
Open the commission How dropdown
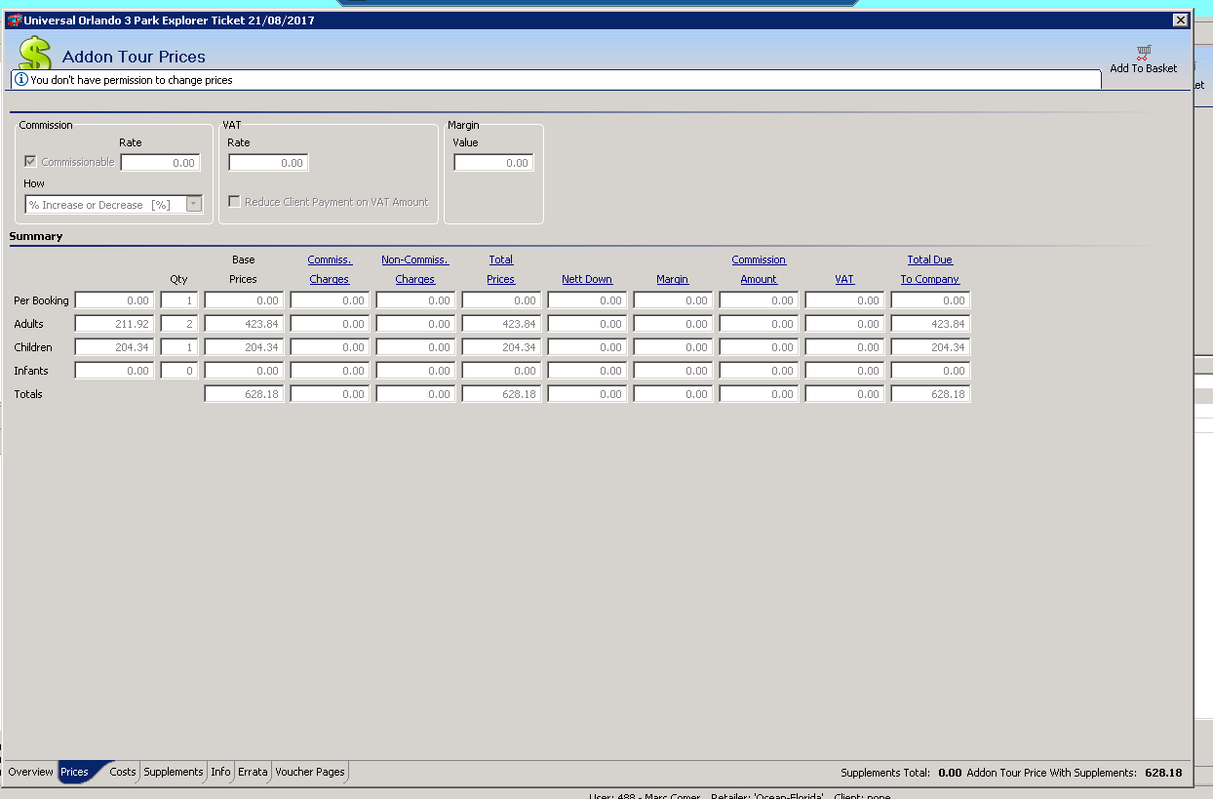[193, 205]
